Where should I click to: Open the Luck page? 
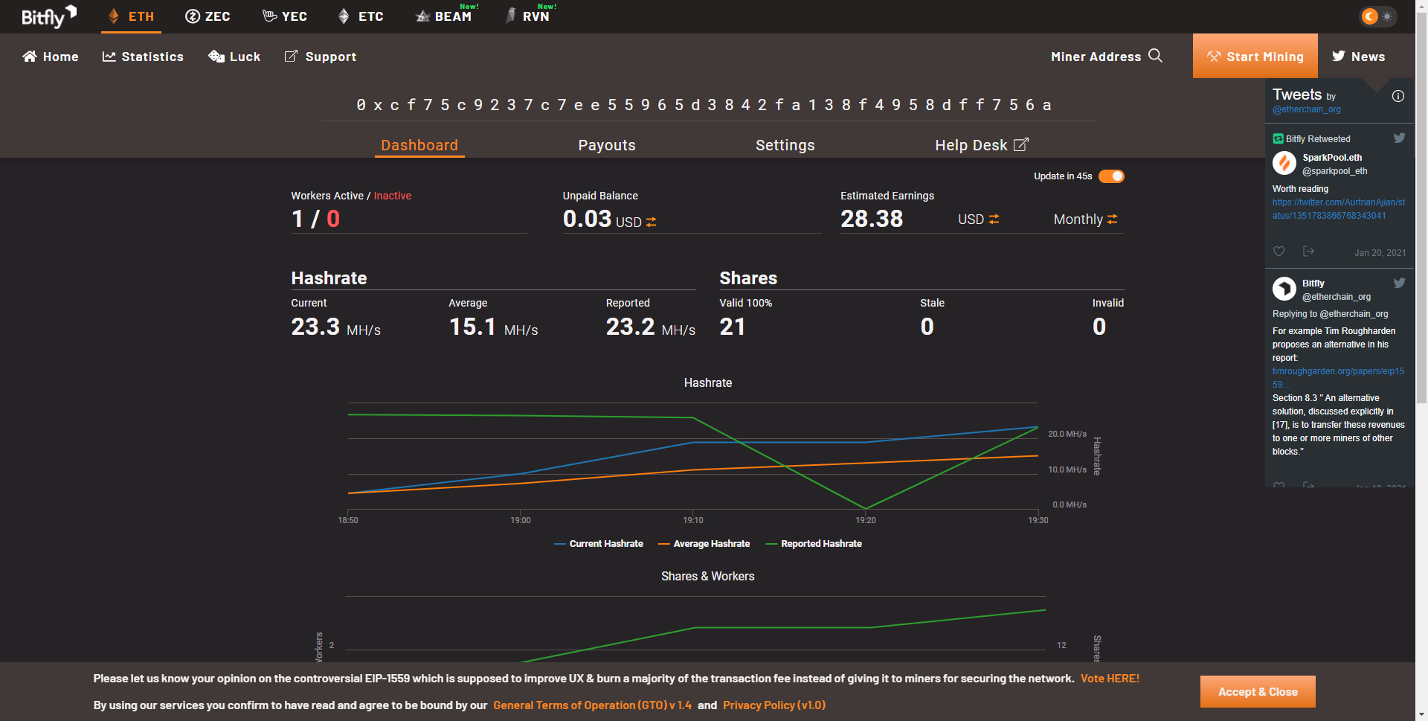pos(234,57)
